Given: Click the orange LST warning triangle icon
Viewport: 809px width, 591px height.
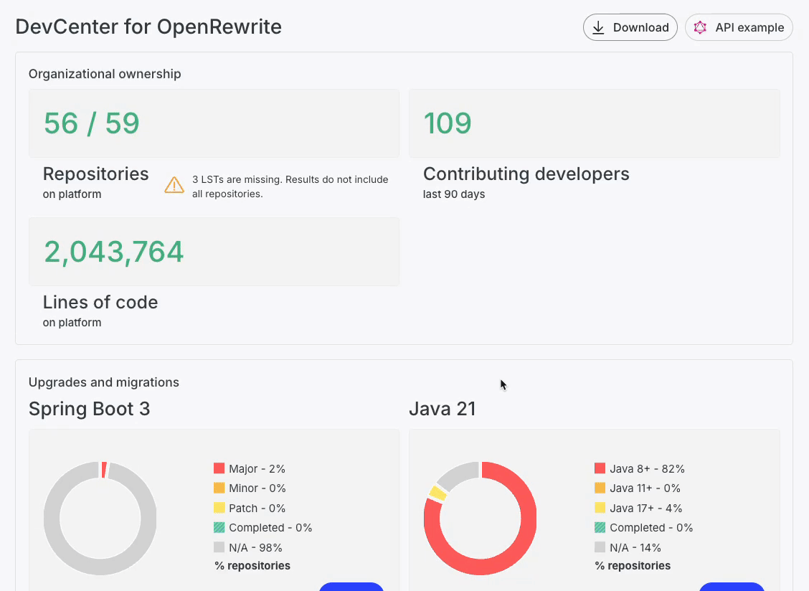Looking at the screenshot, I should (x=174, y=185).
